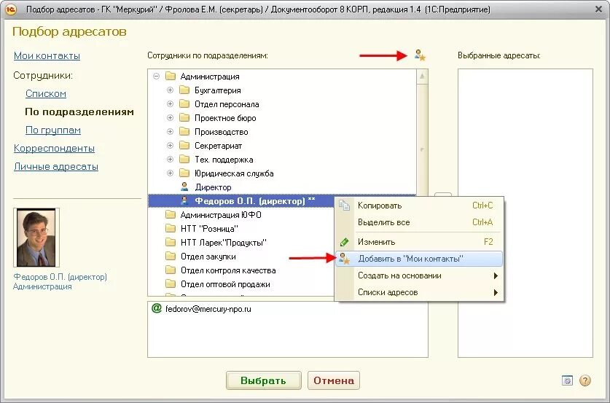
Task: Expand the Производство node
Action: click(170, 131)
